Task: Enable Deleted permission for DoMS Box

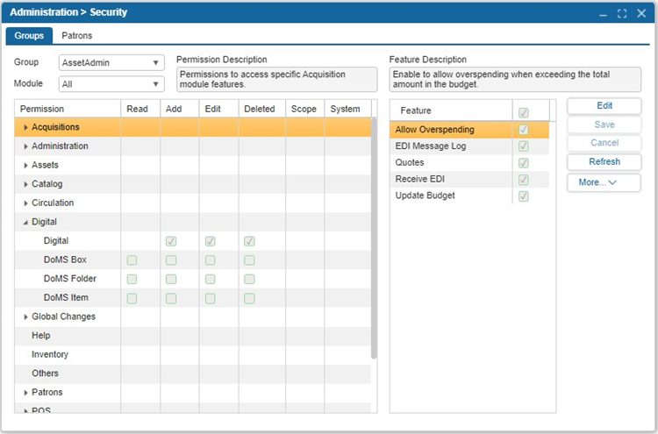Action: [249, 260]
